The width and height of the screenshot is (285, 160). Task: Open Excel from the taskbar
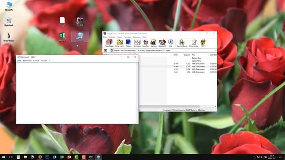pos(62,157)
